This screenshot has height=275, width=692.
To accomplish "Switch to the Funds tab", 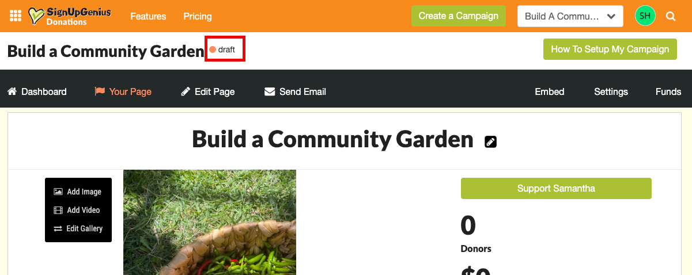I will [x=668, y=91].
